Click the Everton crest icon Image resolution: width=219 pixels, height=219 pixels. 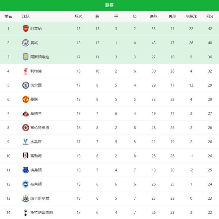tap(26, 170)
